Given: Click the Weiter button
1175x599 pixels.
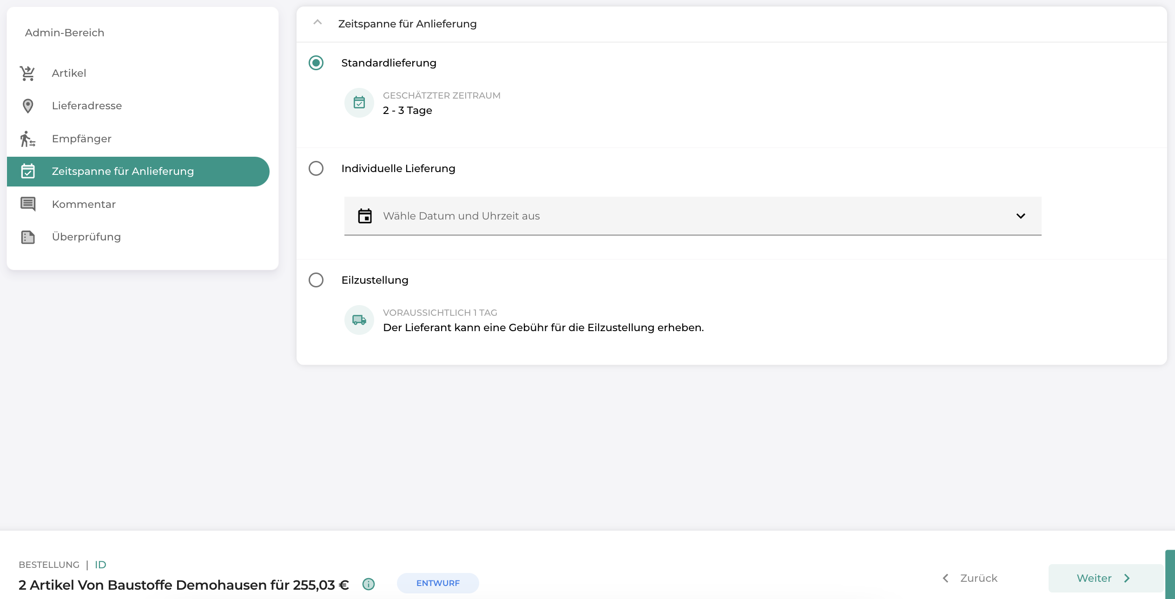Looking at the screenshot, I should coord(1106,578).
